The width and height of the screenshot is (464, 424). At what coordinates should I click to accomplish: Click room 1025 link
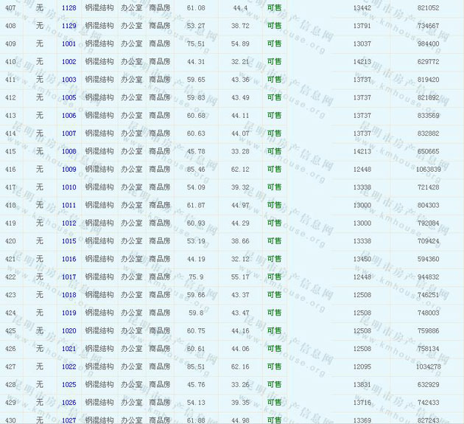pos(68,385)
